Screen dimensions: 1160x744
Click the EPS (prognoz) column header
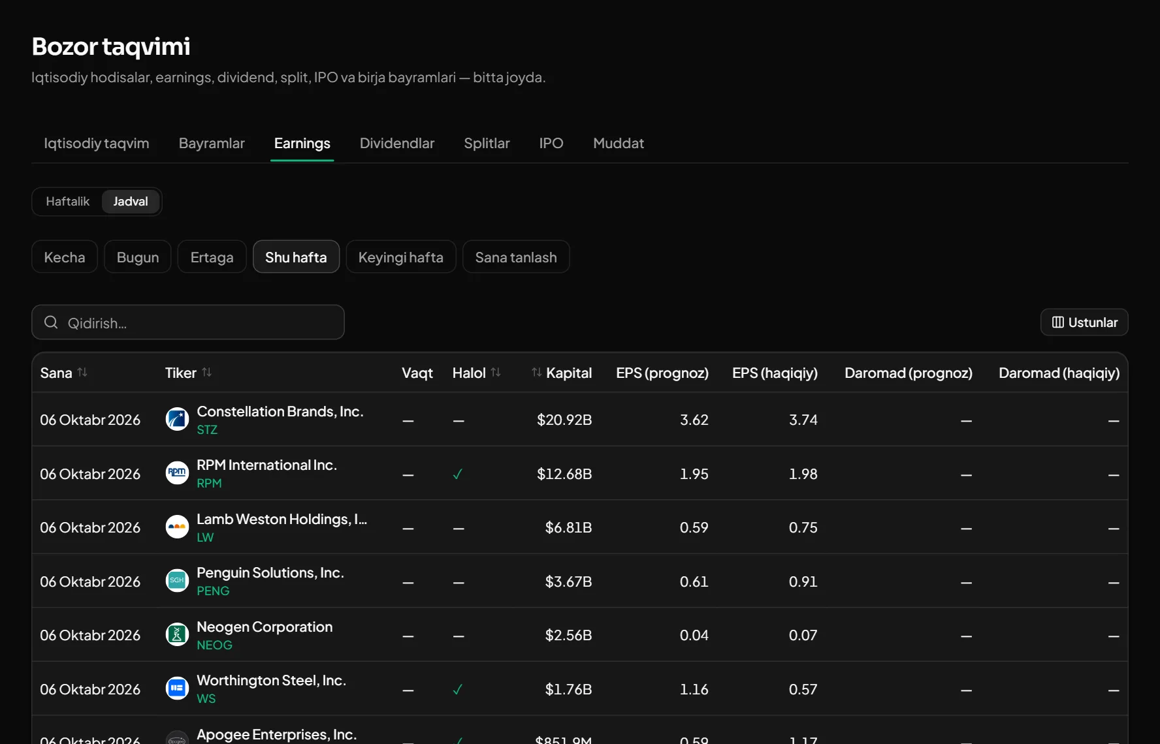tap(662, 373)
